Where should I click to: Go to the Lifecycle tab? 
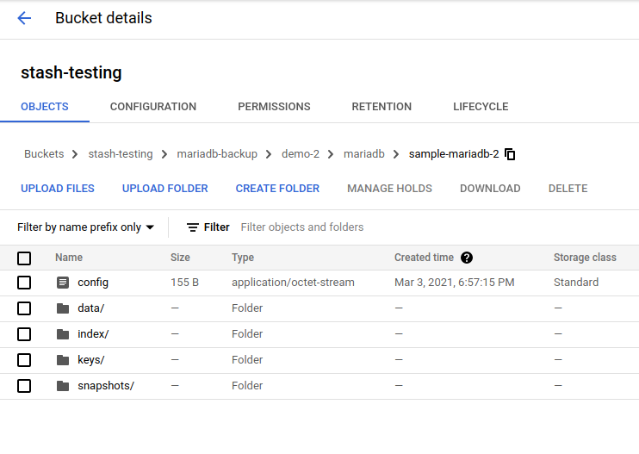pyautogui.click(x=481, y=107)
